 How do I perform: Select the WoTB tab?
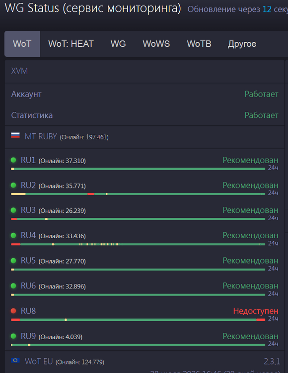pos(199,44)
